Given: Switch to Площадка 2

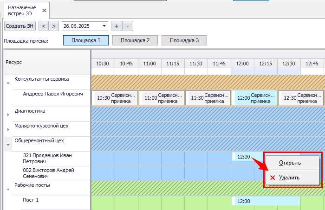Looking at the screenshot, I should (x=135, y=40).
